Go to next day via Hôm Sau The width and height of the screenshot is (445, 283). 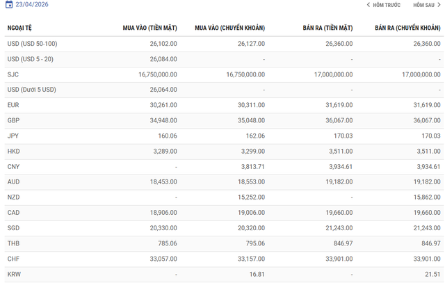pos(423,5)
